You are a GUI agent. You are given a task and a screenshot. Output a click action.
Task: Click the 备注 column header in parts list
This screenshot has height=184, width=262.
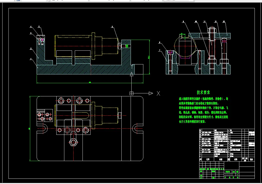(252, 160)
